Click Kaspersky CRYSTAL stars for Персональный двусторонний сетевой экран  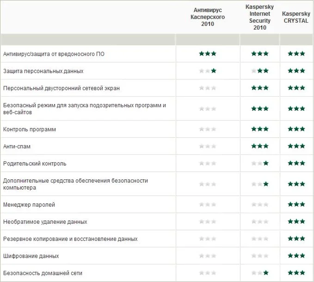point(296,88)
